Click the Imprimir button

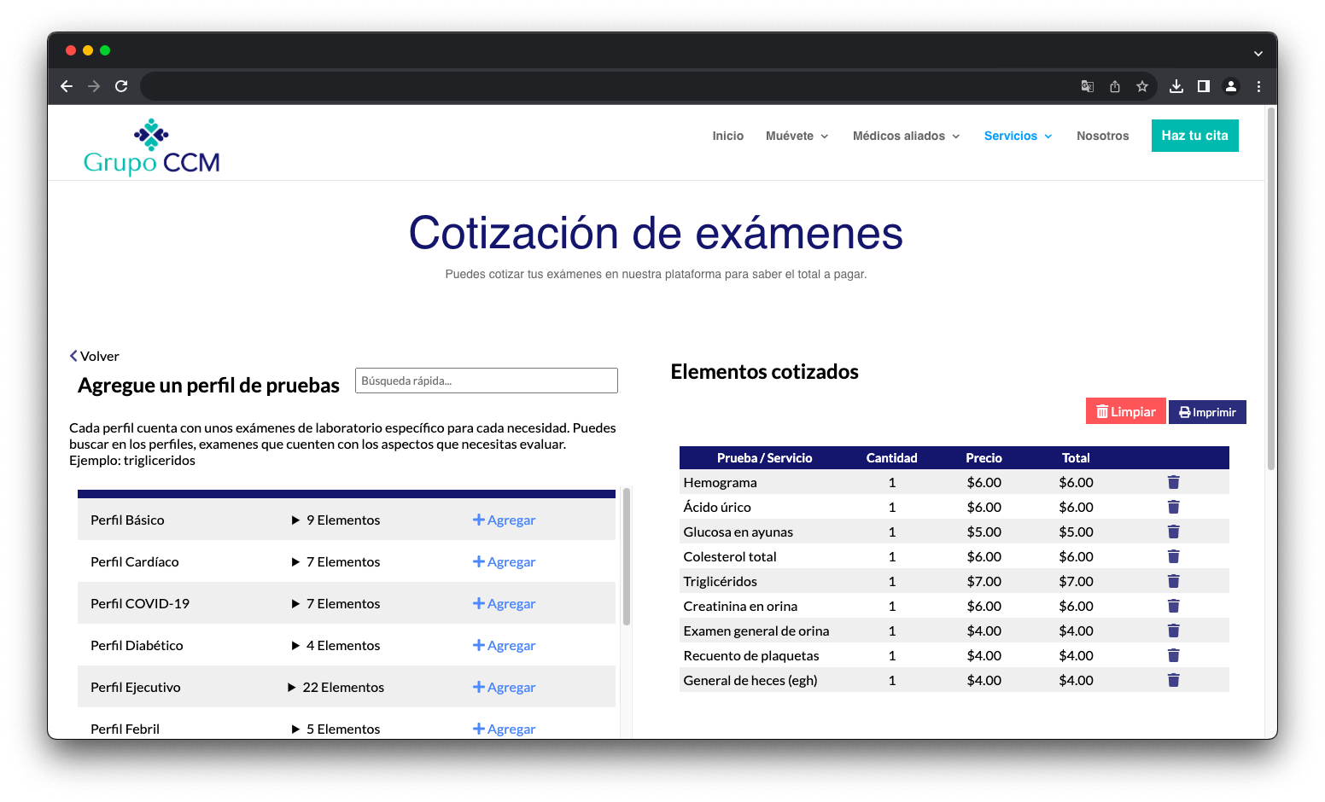coord(1207,412)
